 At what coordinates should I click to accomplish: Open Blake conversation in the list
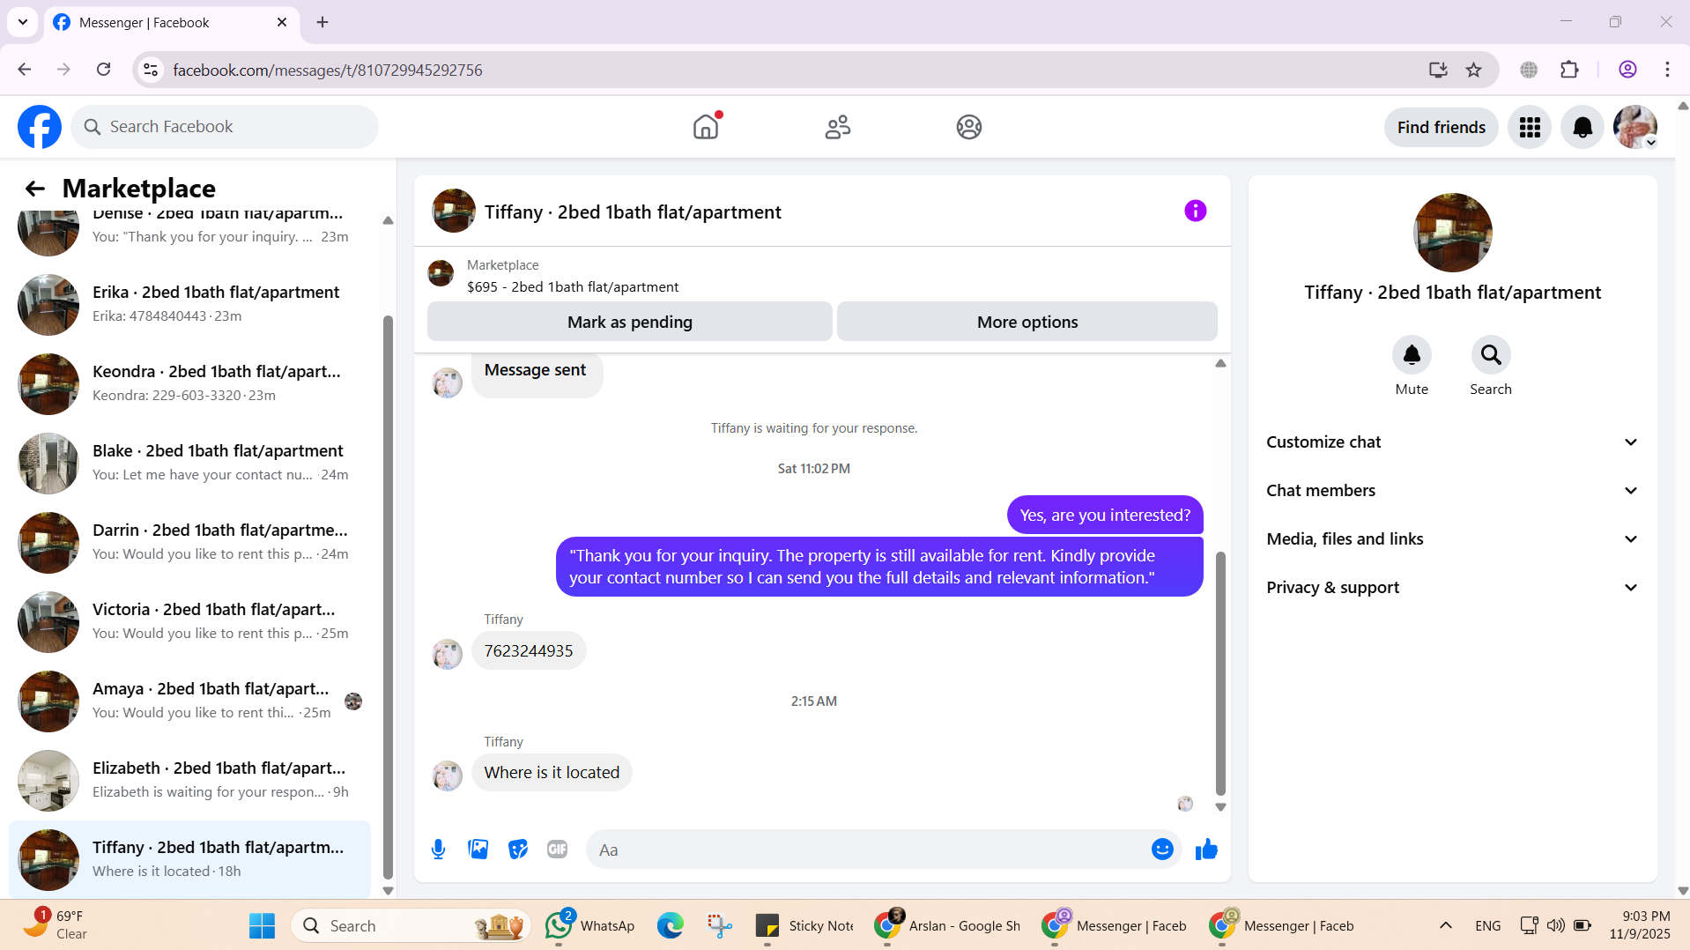point(189,463)
